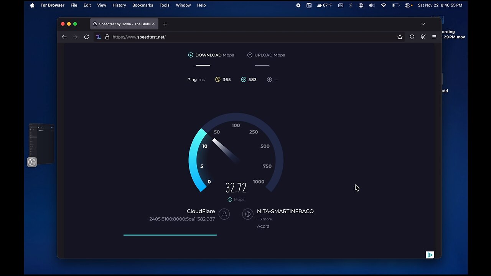The width and height of the screenshot is (491, 276).
Task: Go forward to the next page
Action: pyautogui.click(x=75, y=37)
